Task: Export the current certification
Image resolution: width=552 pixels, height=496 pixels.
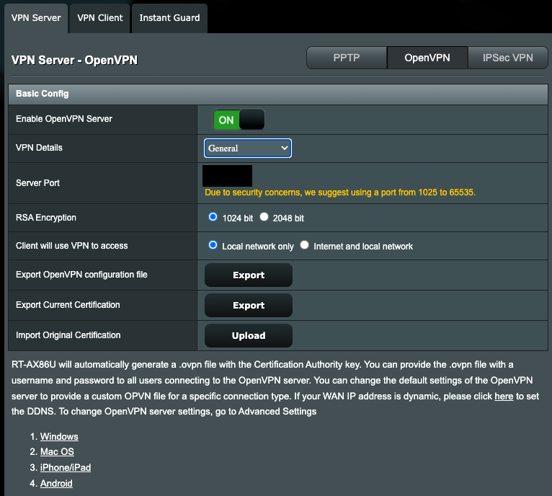Action: [249, 306]
